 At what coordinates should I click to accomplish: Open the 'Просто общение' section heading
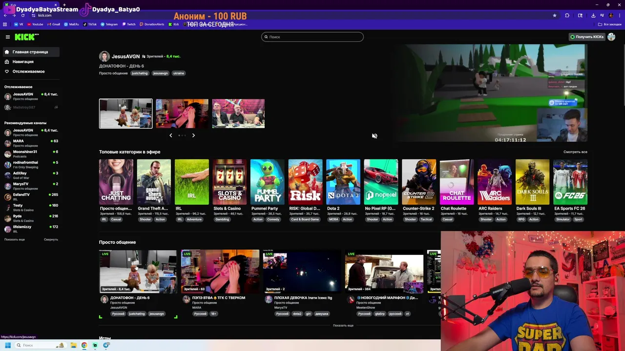tap(117, 242)
